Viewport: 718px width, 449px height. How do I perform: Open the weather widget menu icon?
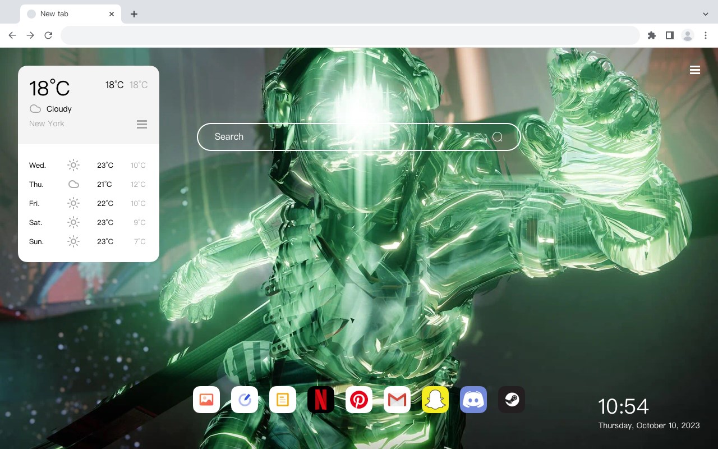[x=142, y=124]
